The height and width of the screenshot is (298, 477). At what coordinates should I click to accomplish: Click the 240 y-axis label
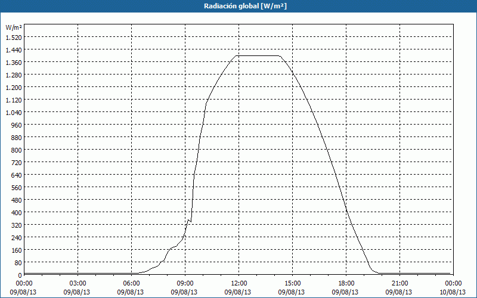pyautogui.click(x=17, y=237)
